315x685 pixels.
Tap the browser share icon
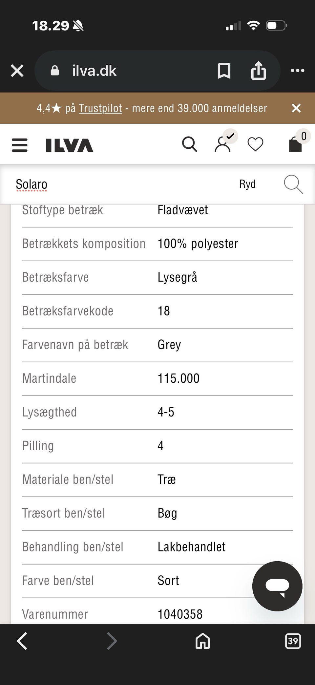(258, 71)
